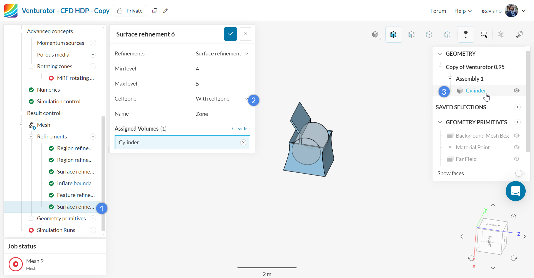This screenshot has height=278, width=534.
Task: Confirm the Surface refinement 6 settings
Action: 231,34
